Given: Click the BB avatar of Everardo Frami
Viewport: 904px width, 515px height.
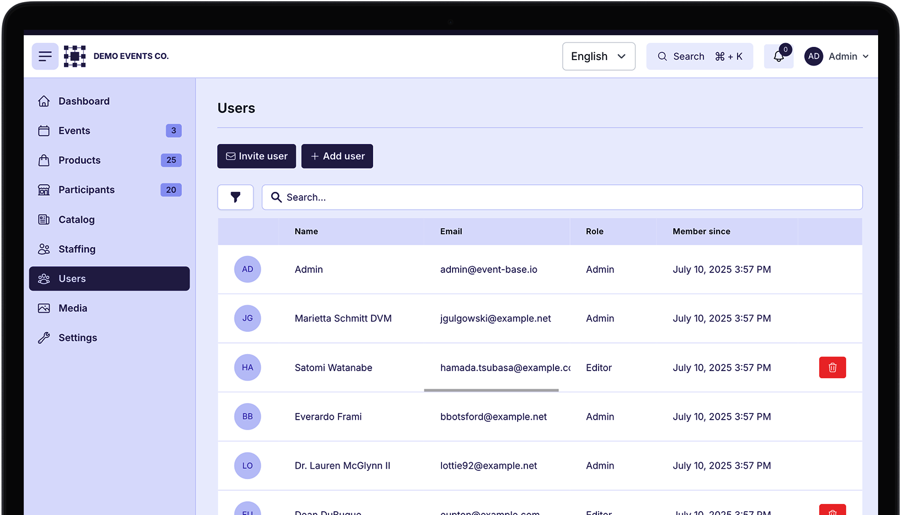Looking at the screenshot, I should point(247,416).
